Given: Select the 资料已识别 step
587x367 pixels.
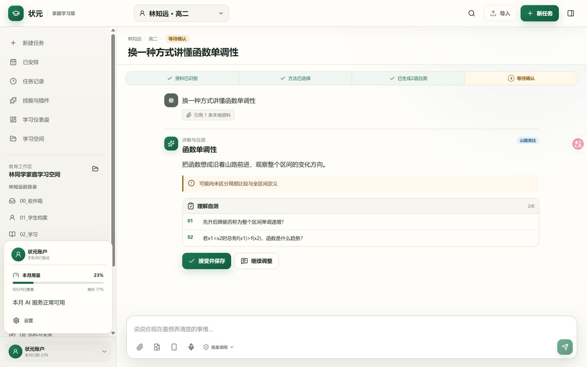Looking at the screenshot, I should [182, 78].
